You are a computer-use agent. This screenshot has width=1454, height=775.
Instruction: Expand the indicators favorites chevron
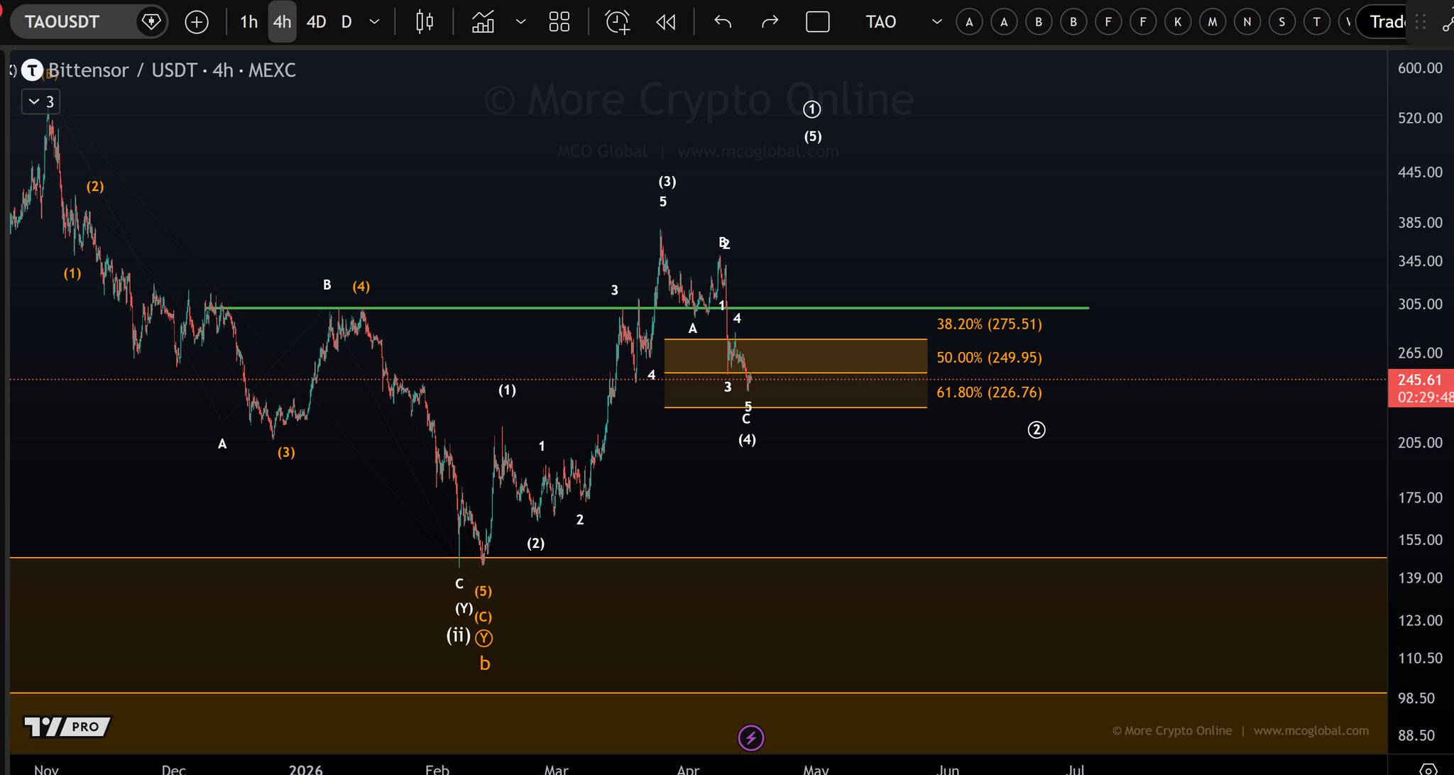(520, 22)
